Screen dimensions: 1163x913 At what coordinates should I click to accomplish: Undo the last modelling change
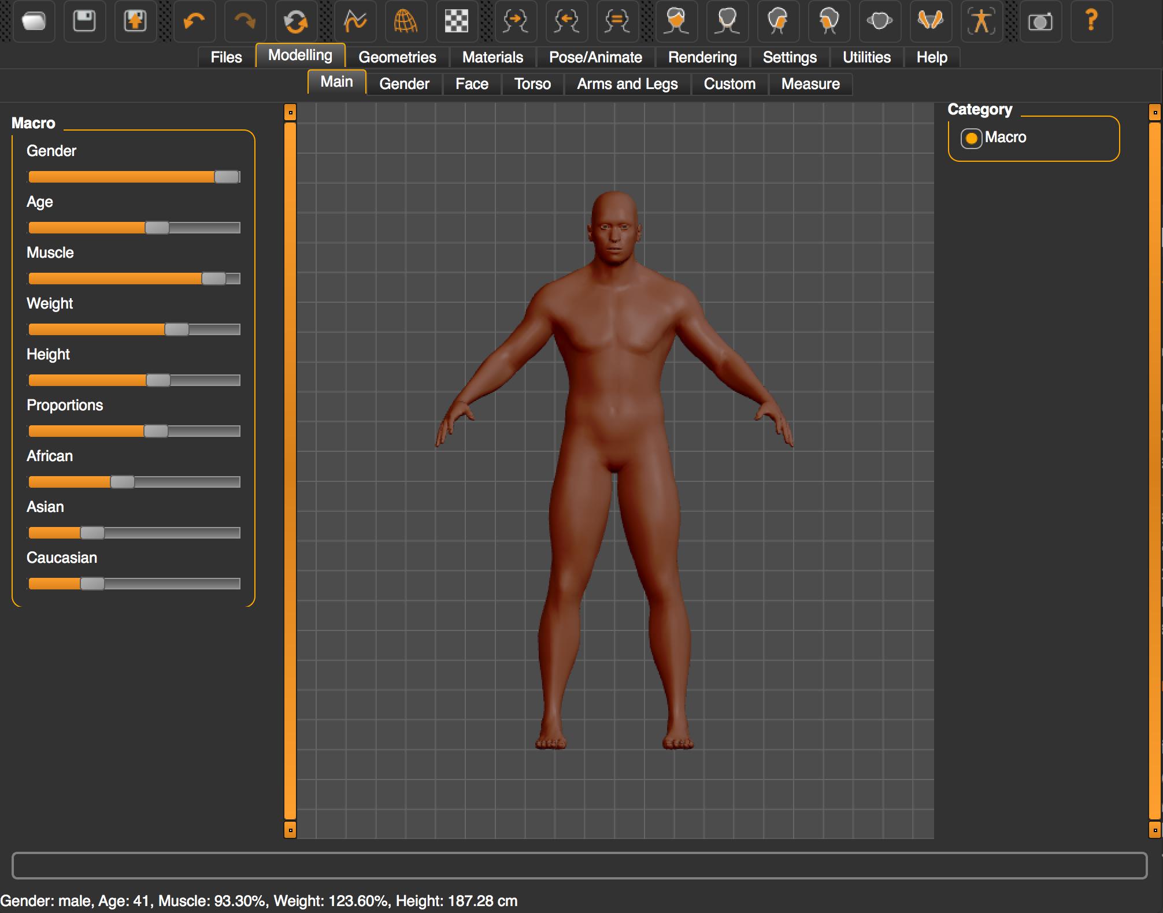195,22
